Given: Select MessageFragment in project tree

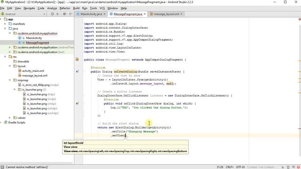Looking at the screenshot, I should coord(38,43).
